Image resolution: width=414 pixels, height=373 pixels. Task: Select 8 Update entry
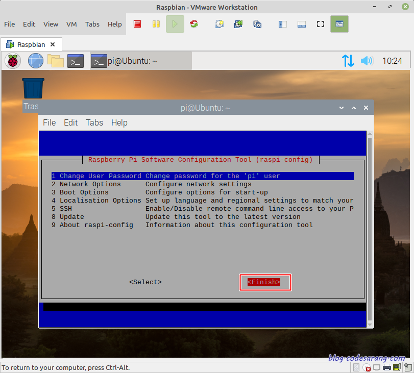coord(203,217)
